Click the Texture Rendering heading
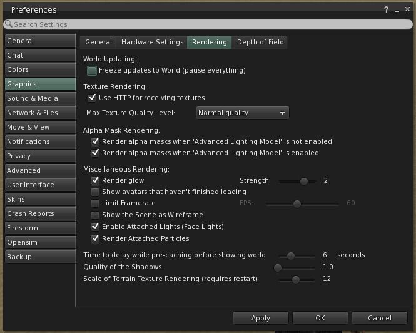 pos(115,86)
